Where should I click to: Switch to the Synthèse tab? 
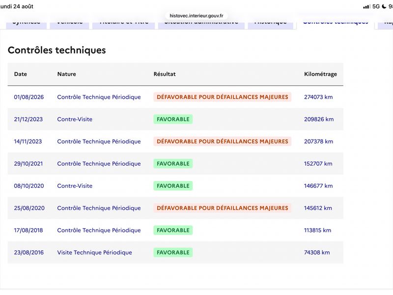(x=27, y=24)
